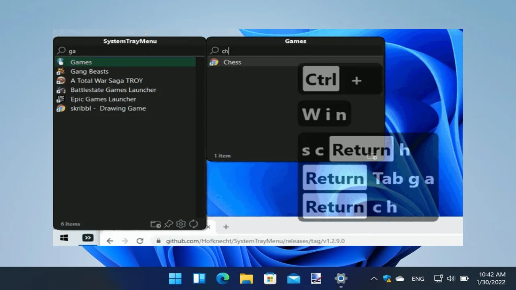
Task: Open the drawing app icon next to Mail
Action: tap(317, 278)
